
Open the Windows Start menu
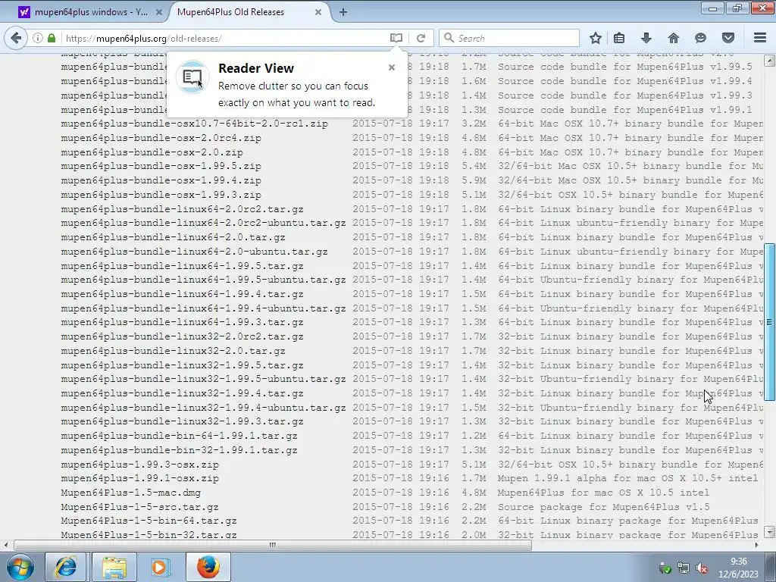pyautogui.click(x=20, y=567)
